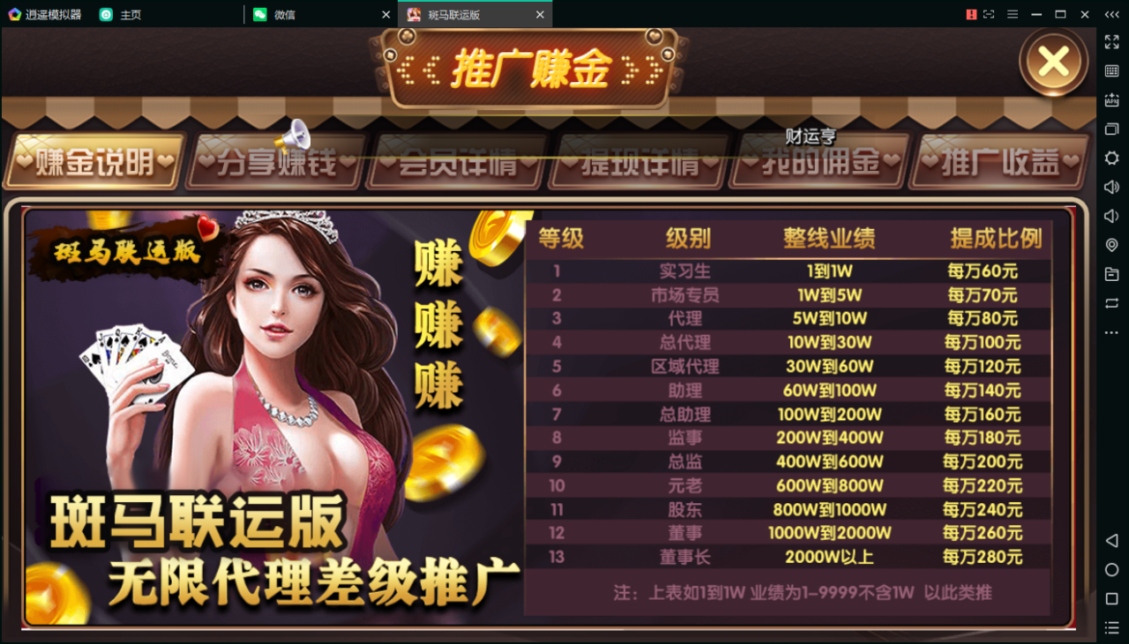Open the more options ellipsis
Viewport: 1129px width, 644px height.
point(1111,332)
